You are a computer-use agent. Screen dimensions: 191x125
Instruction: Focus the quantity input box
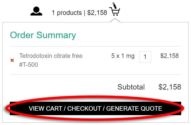coord(145,57)
